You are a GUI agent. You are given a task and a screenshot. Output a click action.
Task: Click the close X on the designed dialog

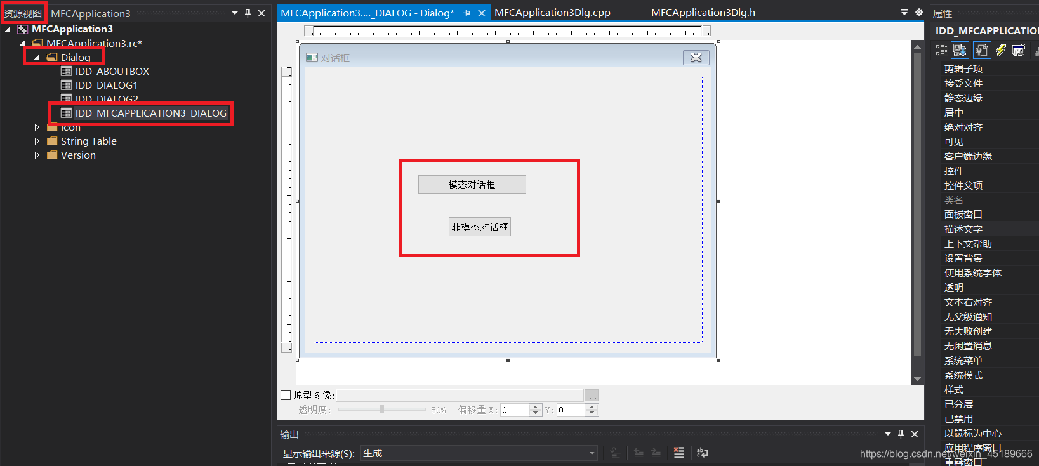pyautogui.click(x=696, y=58)
